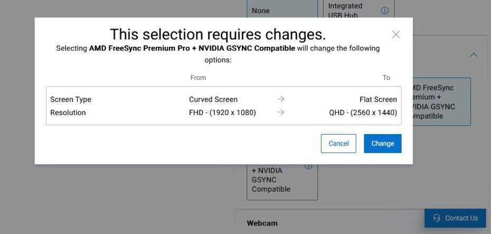Screen dimensions: 491x234
Task: Click the arrow icon in Resolution row
Action: pos(281,113)
